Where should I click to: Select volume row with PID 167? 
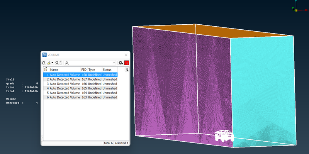pos(80,80)
